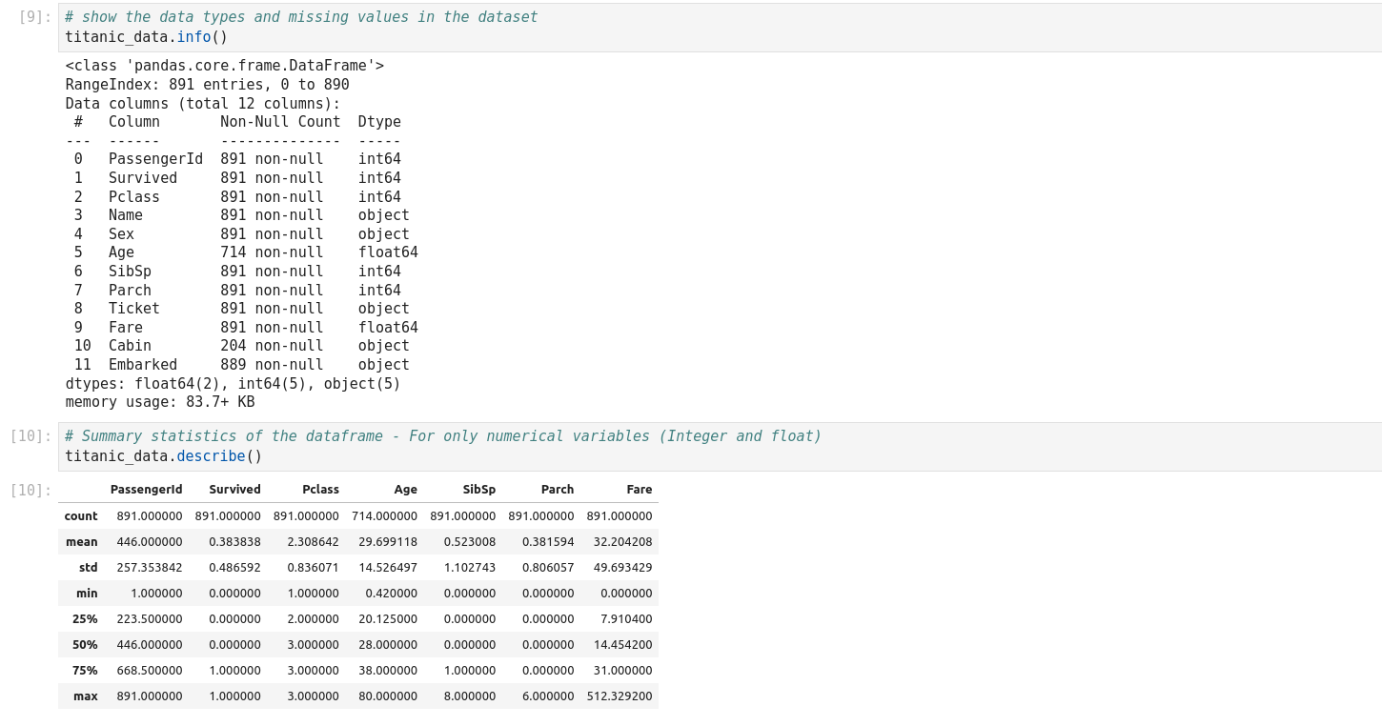The image size is (1382, 726).
Task: Select the [10]: input prompt beside describe()
Action: pos(30,436)
